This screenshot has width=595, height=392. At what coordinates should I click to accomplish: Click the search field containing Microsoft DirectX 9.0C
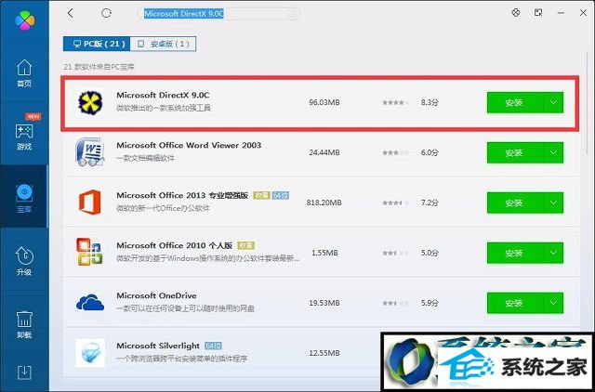(x=218, y=14)
